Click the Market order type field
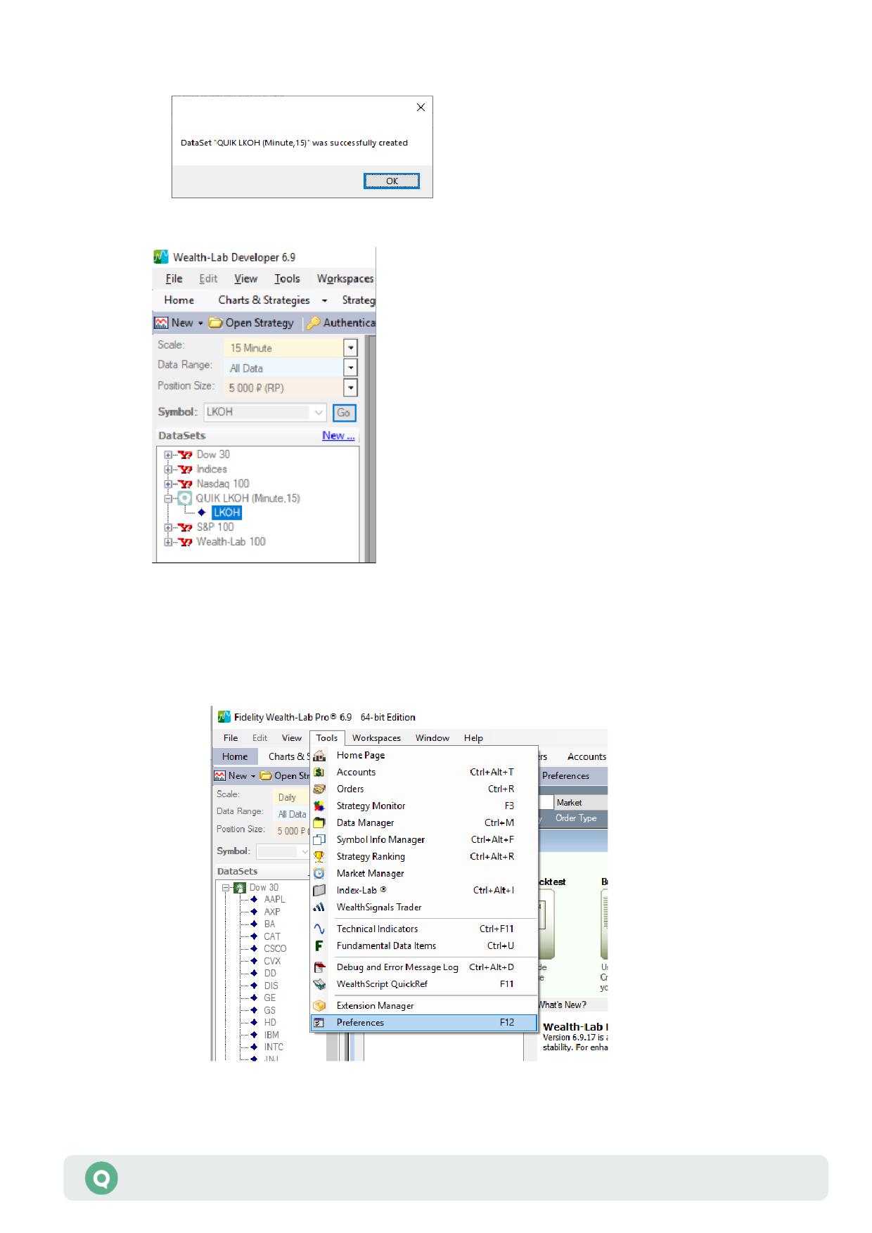Viewport: 872px width, 1233px height. point(581,803)
